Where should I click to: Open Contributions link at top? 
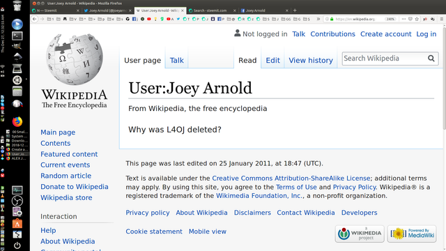point(332,34)
